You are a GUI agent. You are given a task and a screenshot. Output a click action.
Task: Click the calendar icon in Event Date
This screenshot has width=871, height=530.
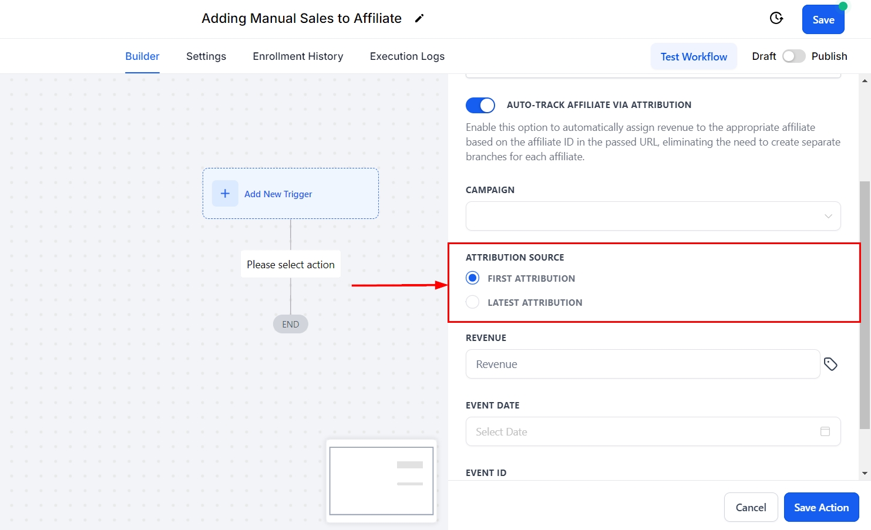[825, 431]
